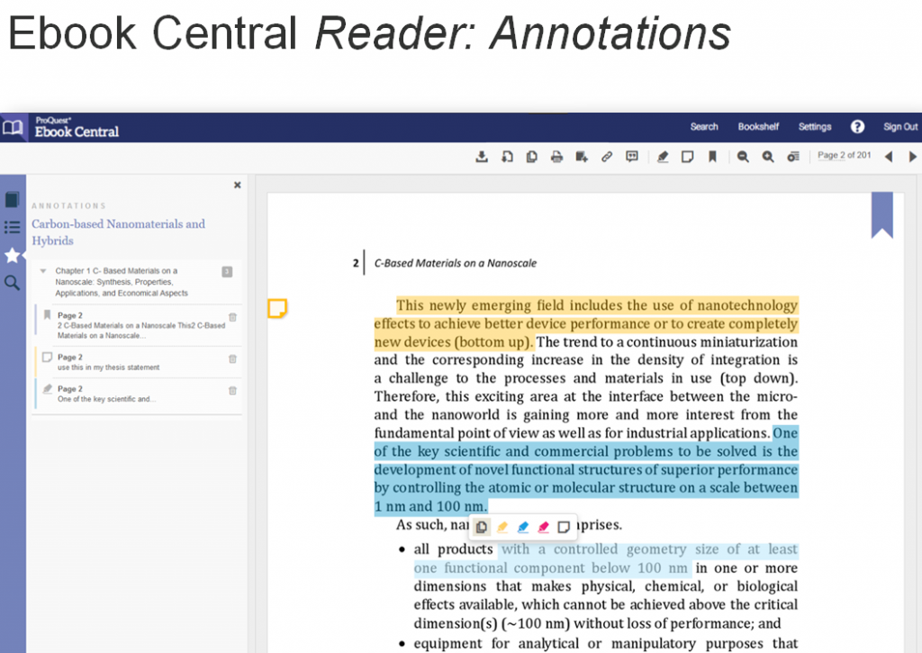
Task: Open the cite book quote icon
Action: point(632,157)
